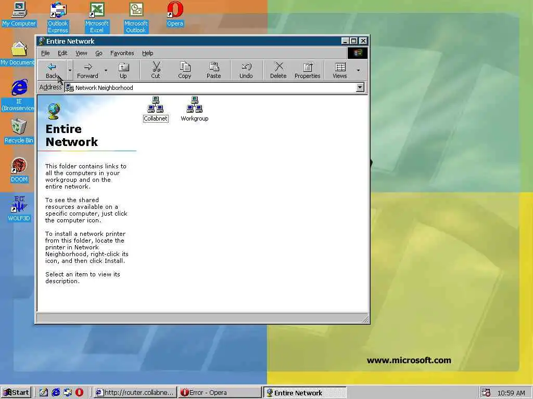Click the Show Desktop quick launch icon
This screenshot has height=399, width=533.
click(x=44, y=393)
